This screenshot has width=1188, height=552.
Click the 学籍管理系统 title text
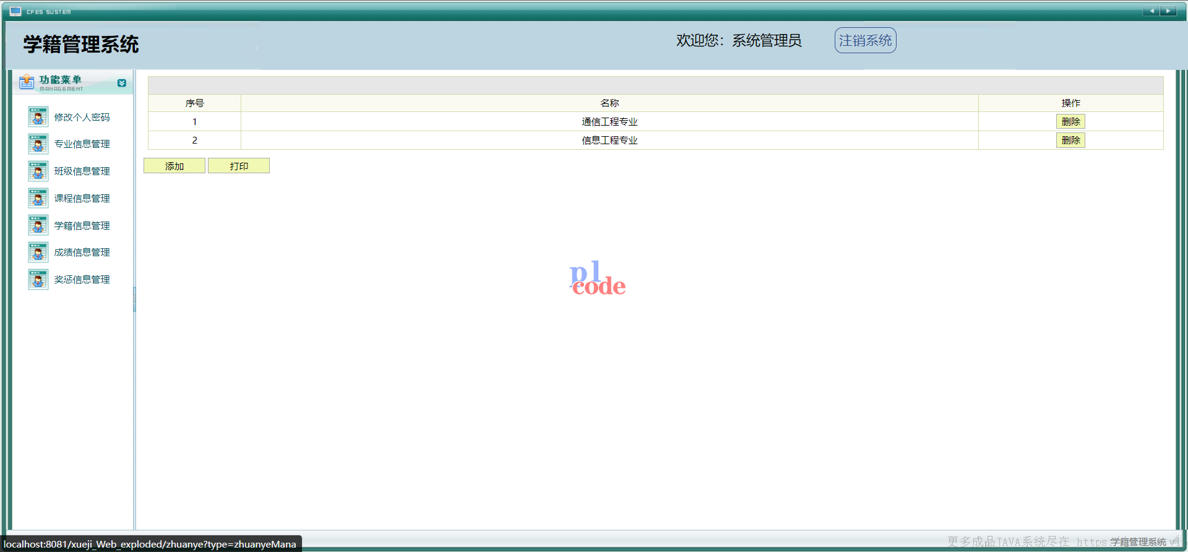tap(81, 45)
